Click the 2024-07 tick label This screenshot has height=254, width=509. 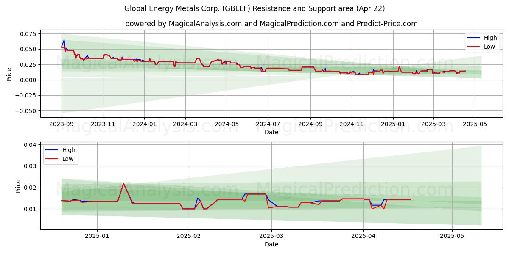pyautogui.click(x=268, y=124)
